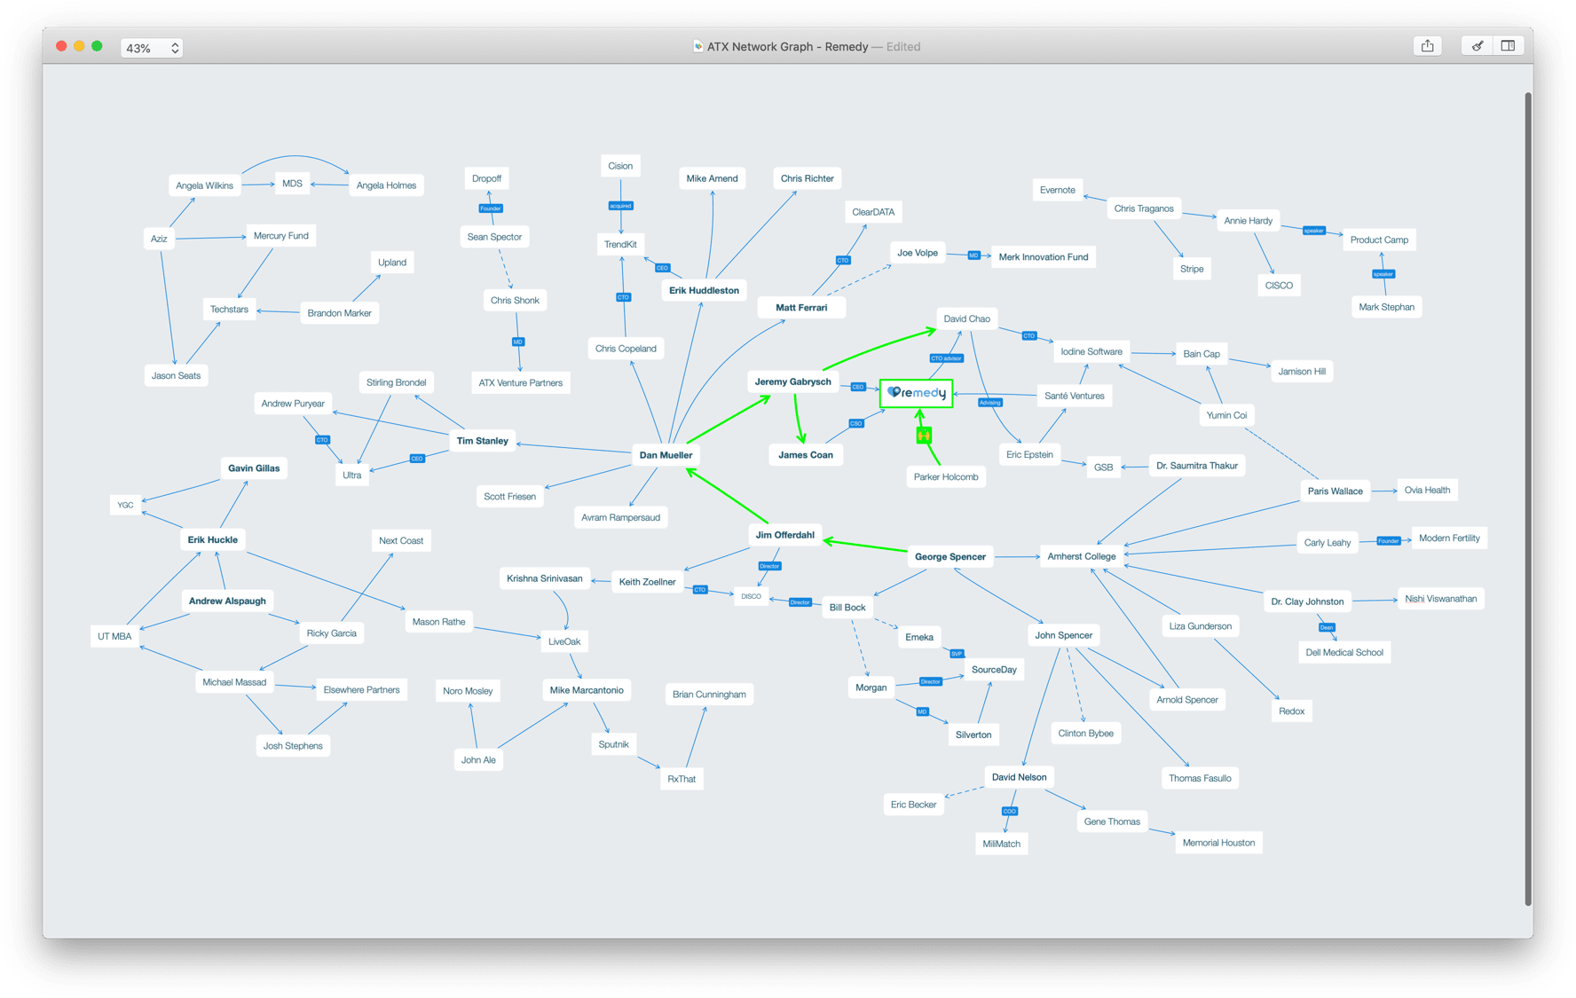This screenshot has height=998, width=1576.
Task: Select the Chris Traganos node
Action: (x=1143, y=208)
